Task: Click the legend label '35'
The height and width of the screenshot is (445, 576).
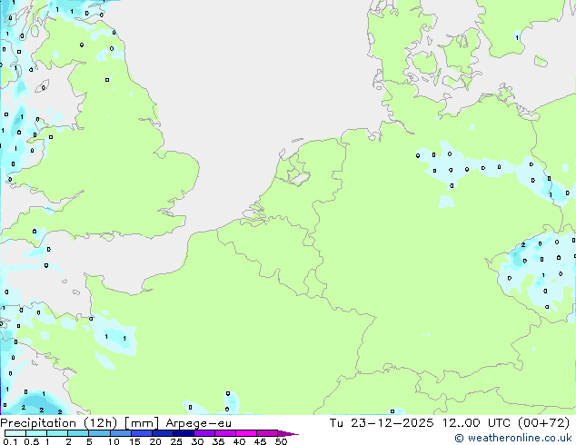Action: click(218, 441)
